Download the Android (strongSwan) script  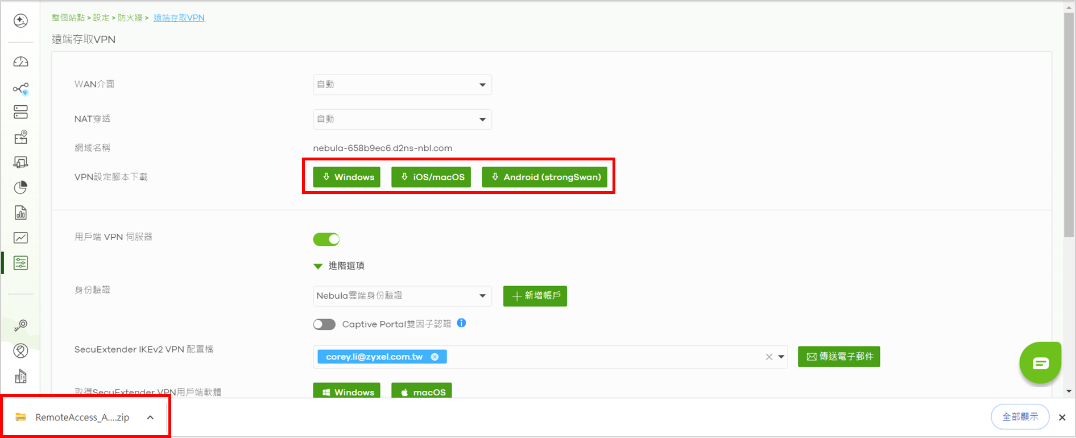tap(545, 177)
